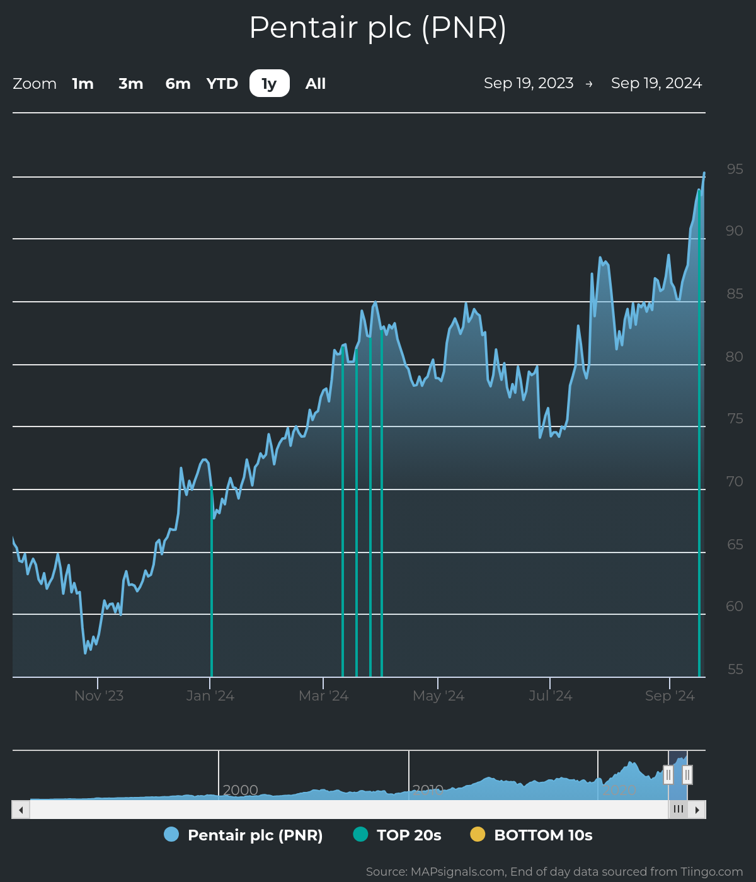This screenshot has width=756, height=882.
Task: Click the Nov '23 axis label
Action: [99, 696]
